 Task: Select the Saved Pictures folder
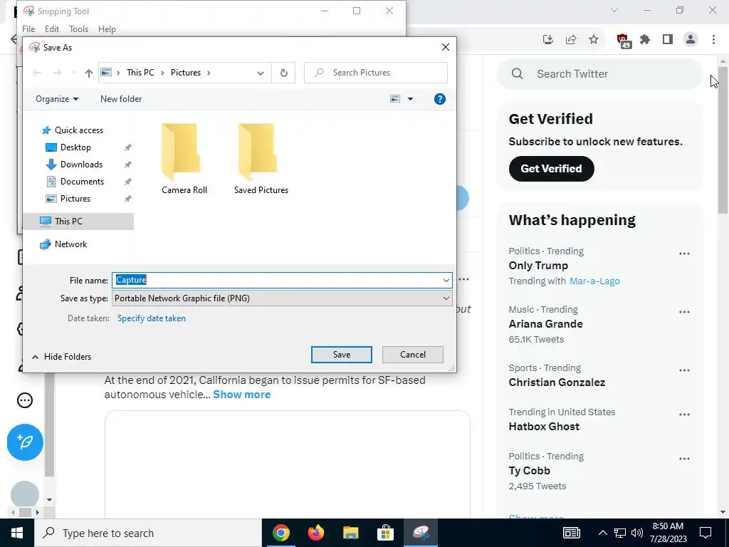(x=261, y=159)
